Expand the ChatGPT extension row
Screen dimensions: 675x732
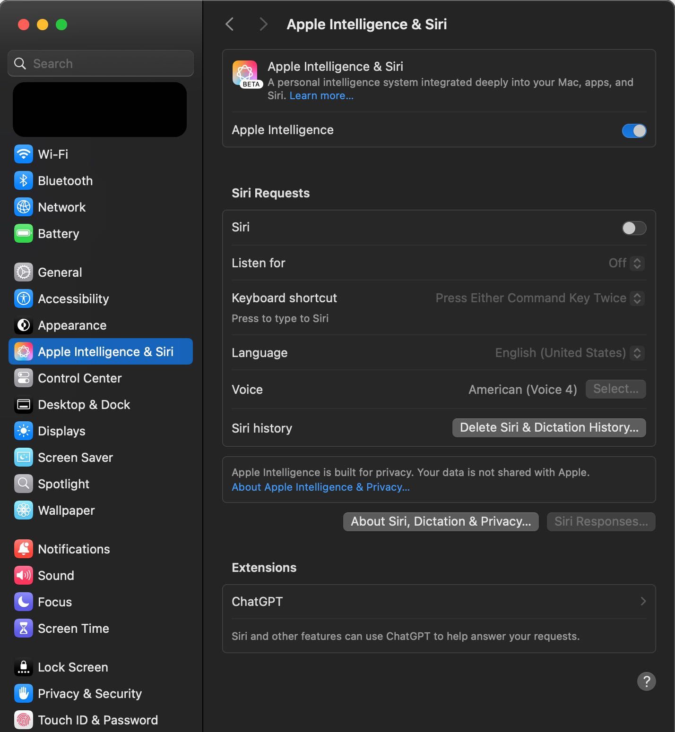pyautogui.click(x=439, y=602)
